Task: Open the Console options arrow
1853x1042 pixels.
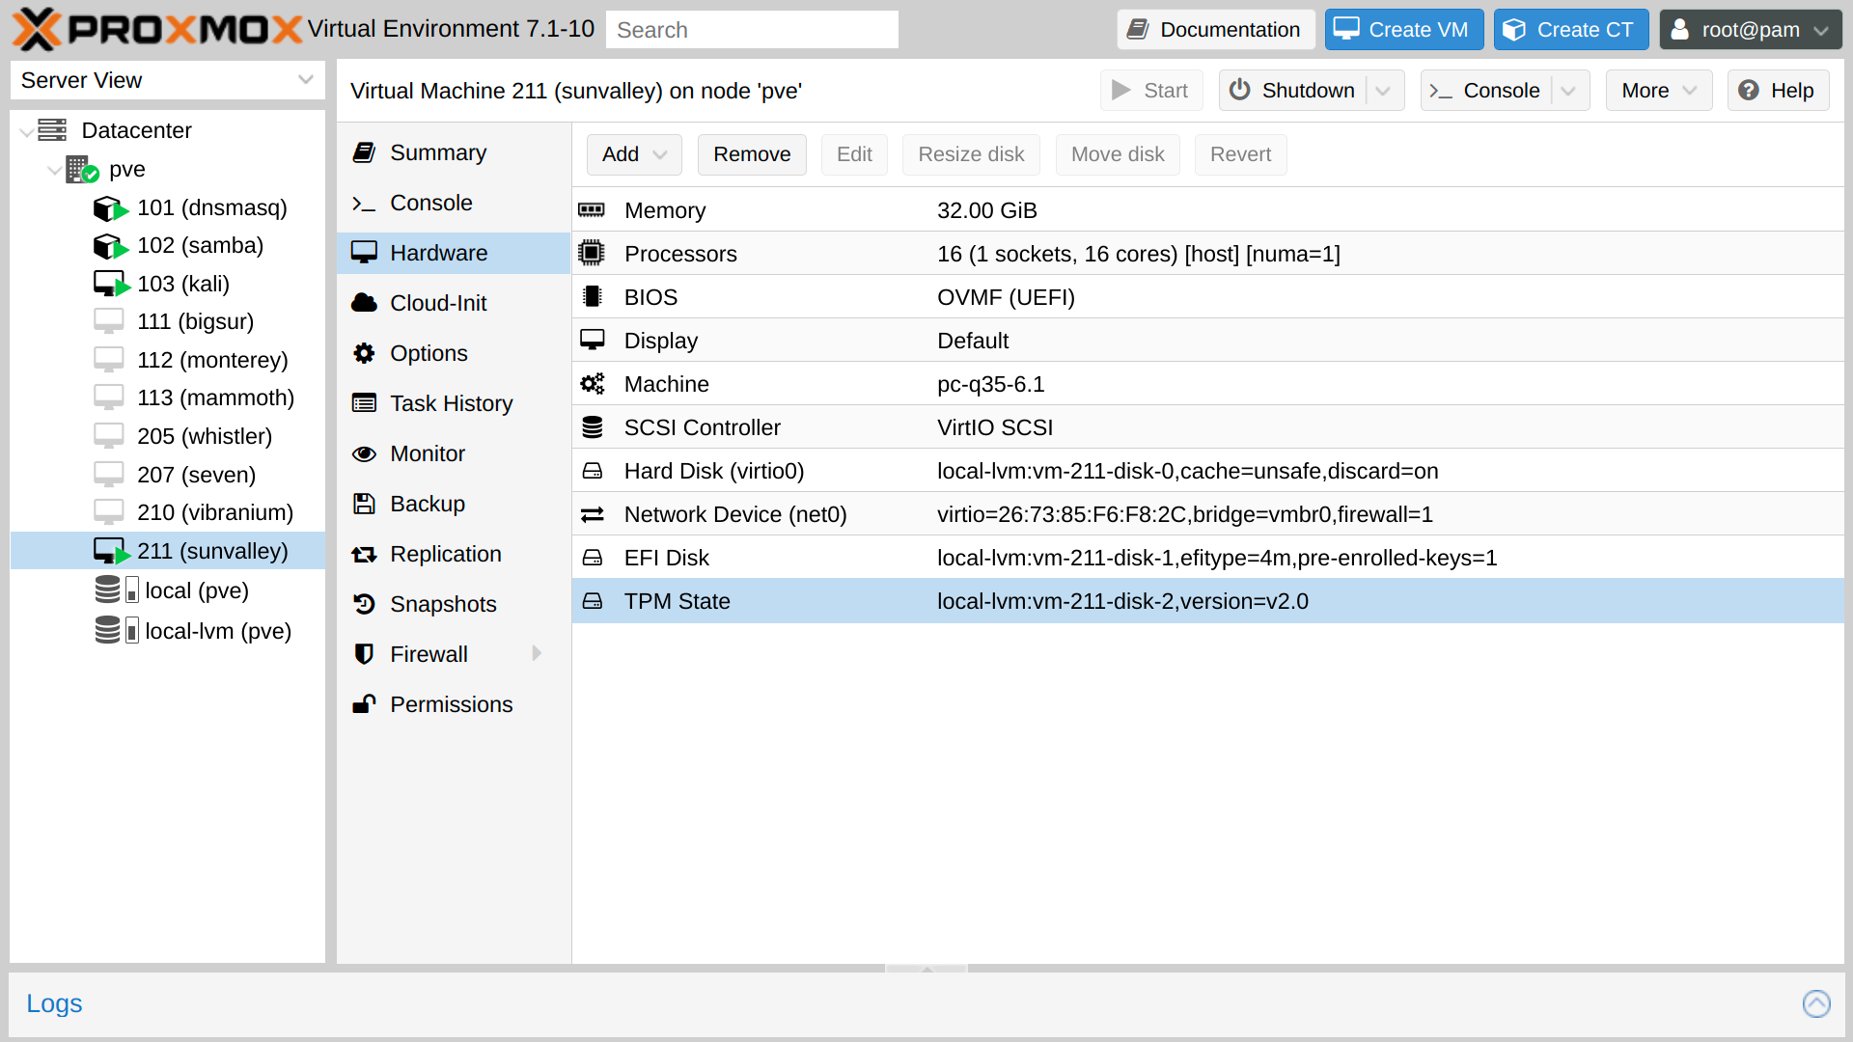Action: 1569,91
